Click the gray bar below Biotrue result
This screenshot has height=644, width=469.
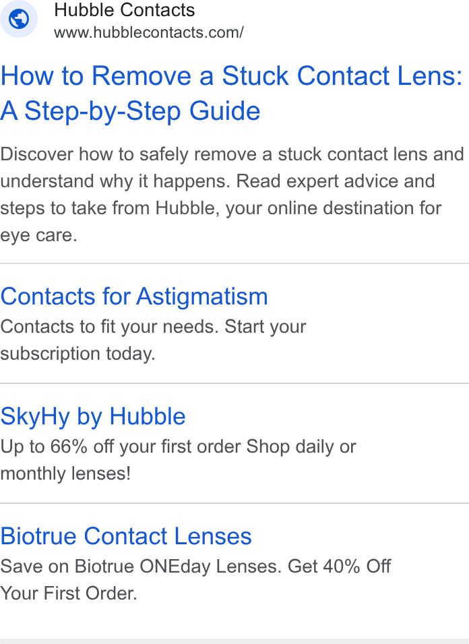pos(234,641)
